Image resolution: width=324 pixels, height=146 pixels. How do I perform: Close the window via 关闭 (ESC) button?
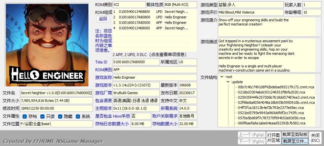[x=315, y=138]
